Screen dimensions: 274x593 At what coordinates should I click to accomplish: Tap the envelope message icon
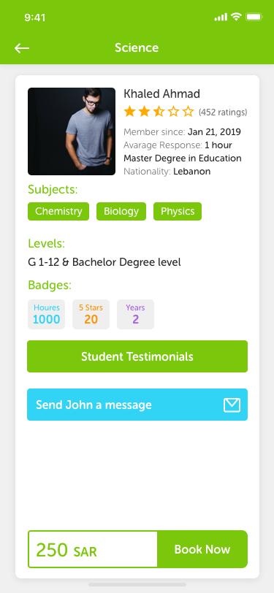[x=232, y=405]
